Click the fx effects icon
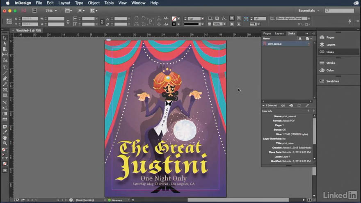 [224, 18]
